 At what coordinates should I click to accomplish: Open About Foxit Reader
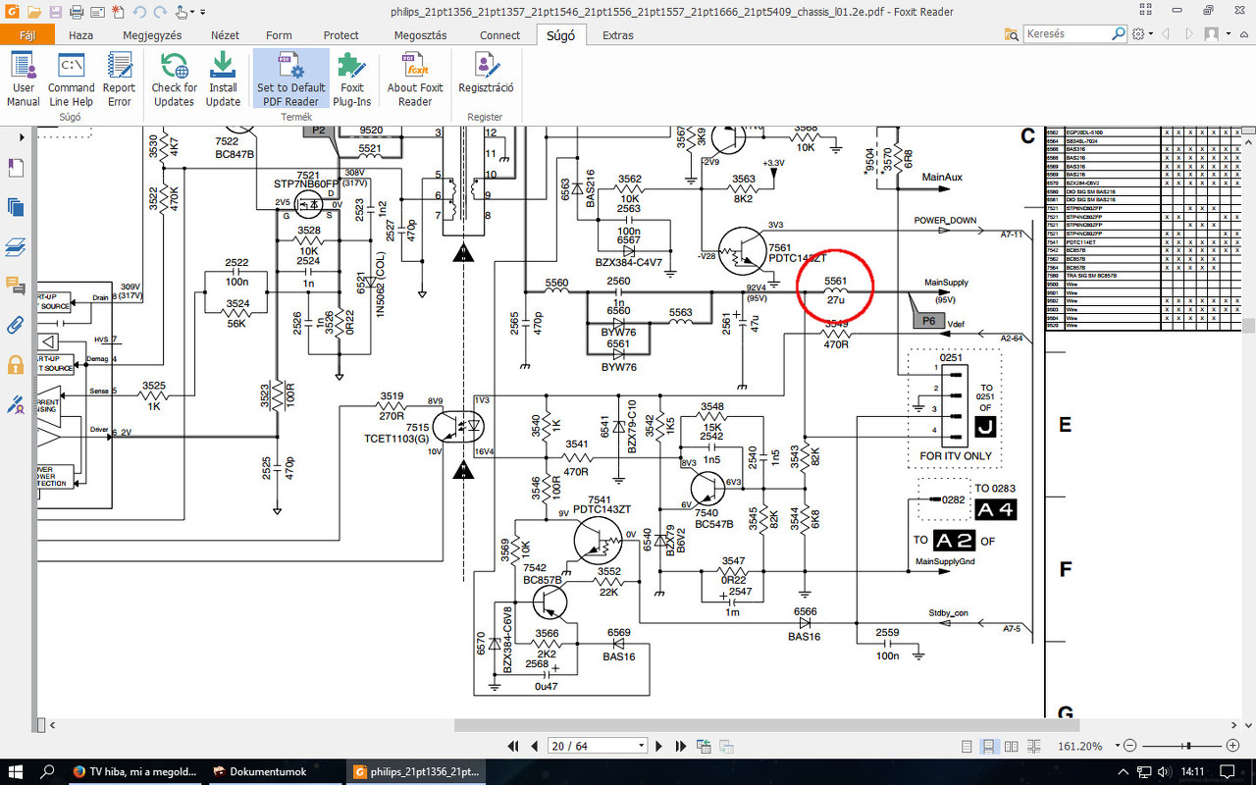click(415, 80)
